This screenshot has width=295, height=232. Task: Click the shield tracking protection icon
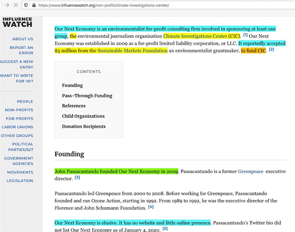point(26,5)
